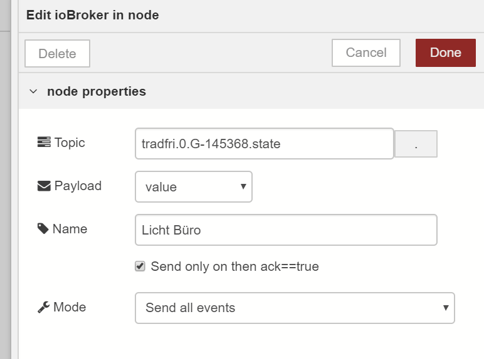The image size is (484, 359).
Task: Click the Mode dropdown arrow
Action: point(446,308)
